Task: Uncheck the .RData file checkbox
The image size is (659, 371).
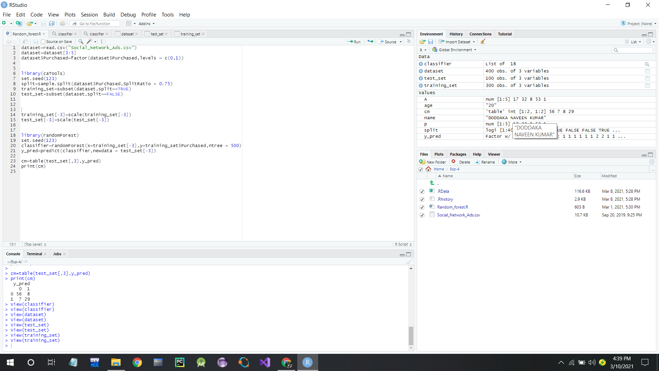Action: click(422, 191)
